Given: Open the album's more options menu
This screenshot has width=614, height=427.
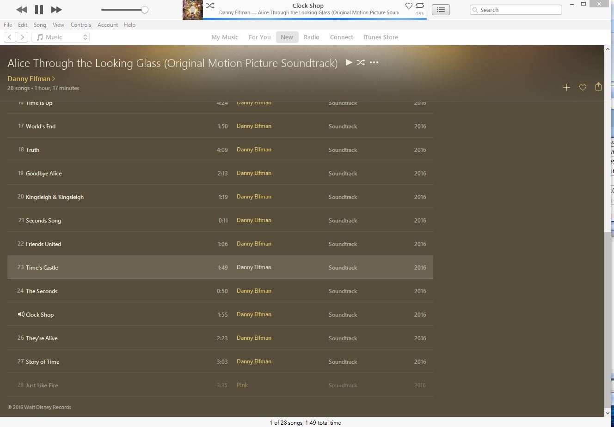Looking at the screenshot, I should pos(374,62).
